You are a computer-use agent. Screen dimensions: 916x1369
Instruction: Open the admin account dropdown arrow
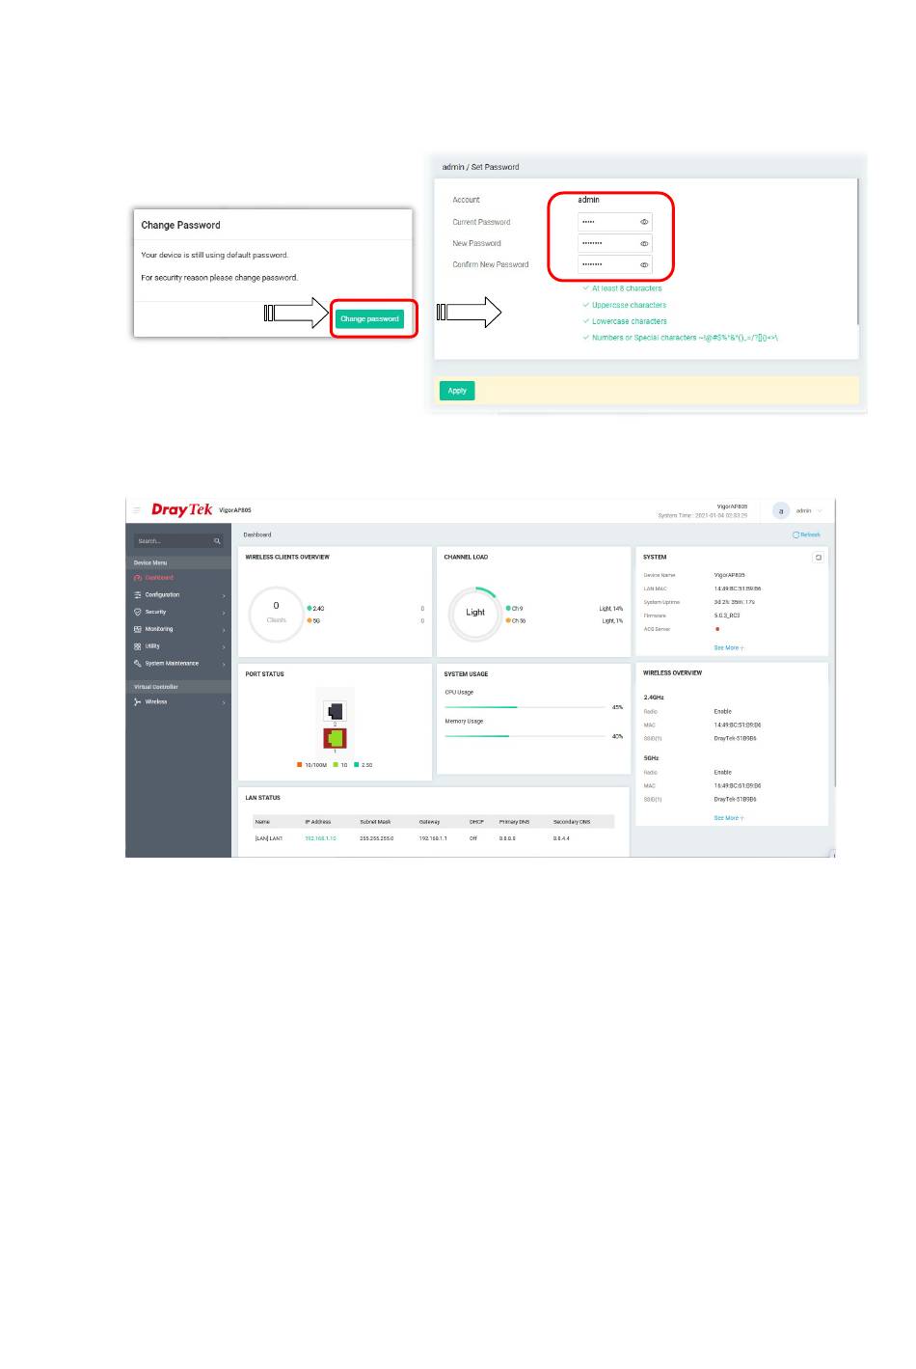820,510
